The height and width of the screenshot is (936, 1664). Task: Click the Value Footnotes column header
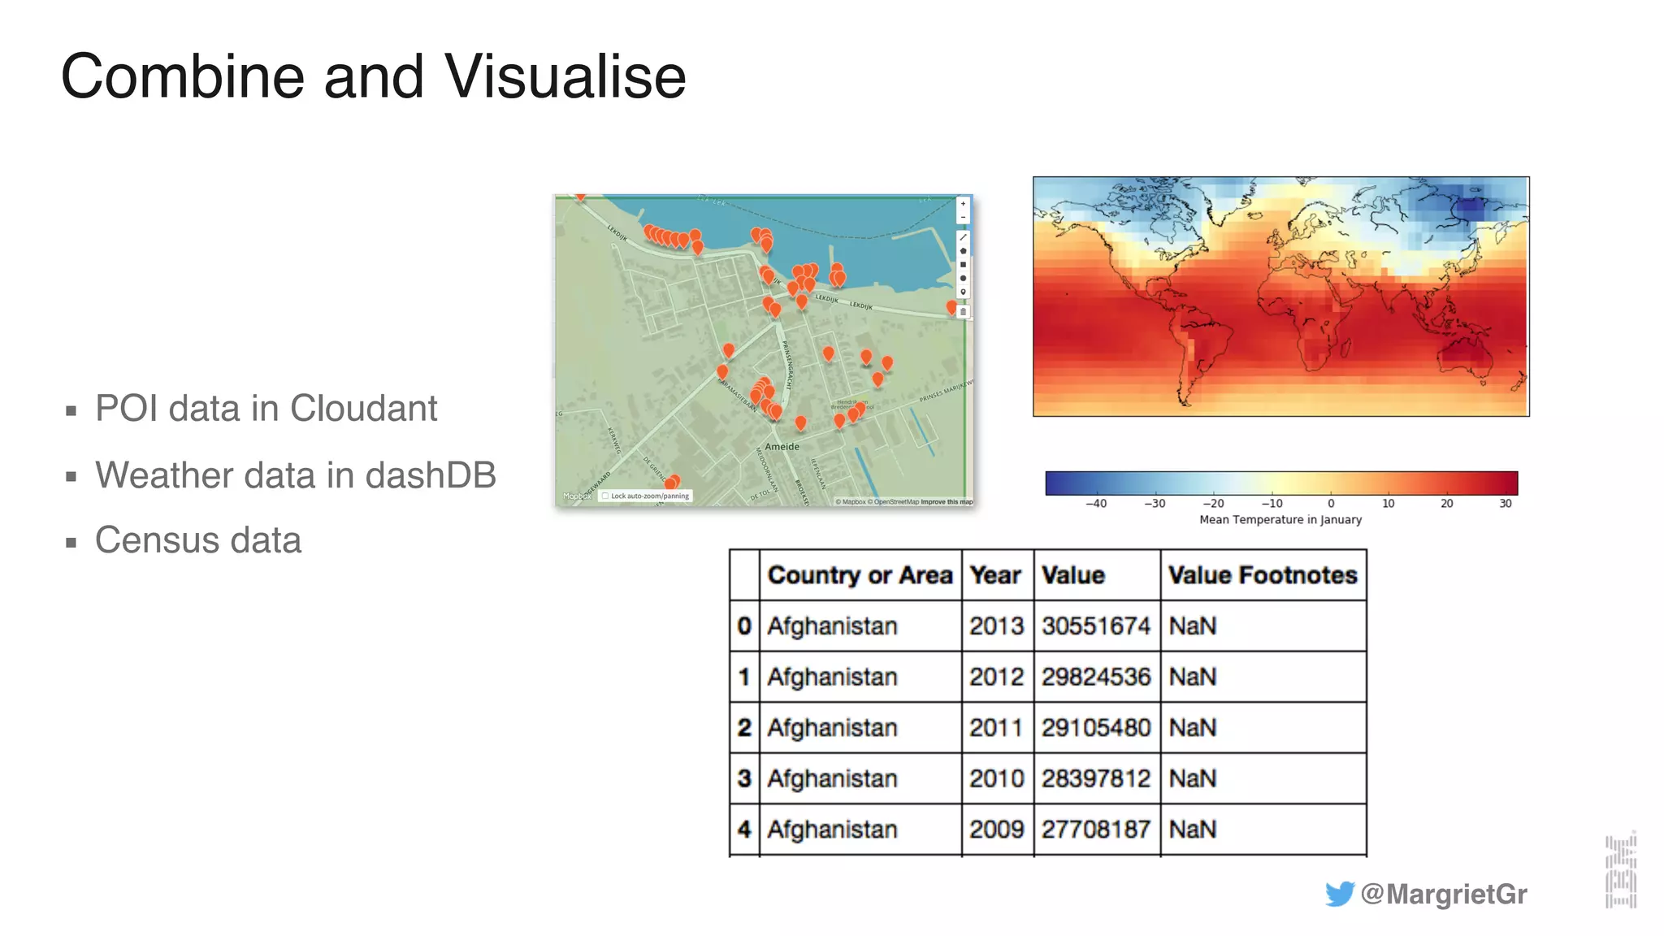(x=1262, y=575)
